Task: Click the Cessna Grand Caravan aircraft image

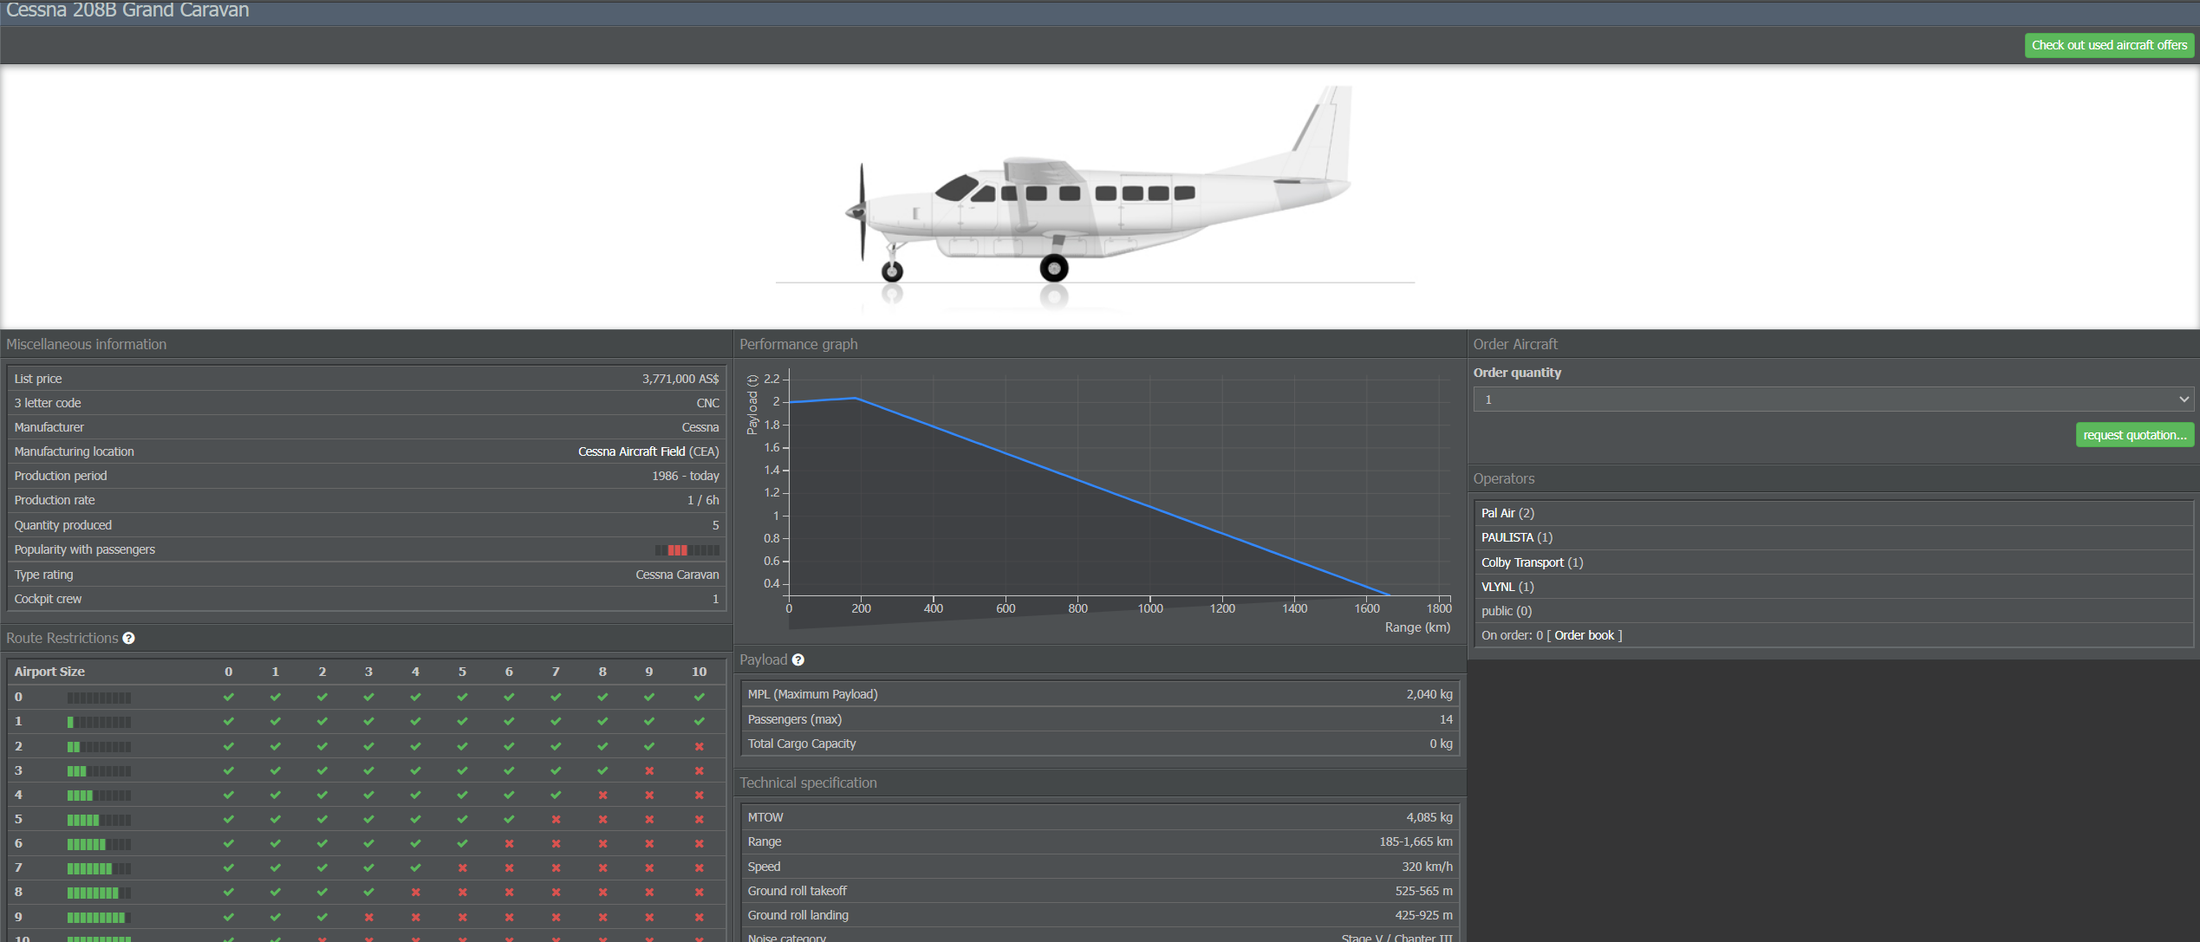Action: 1097,198
